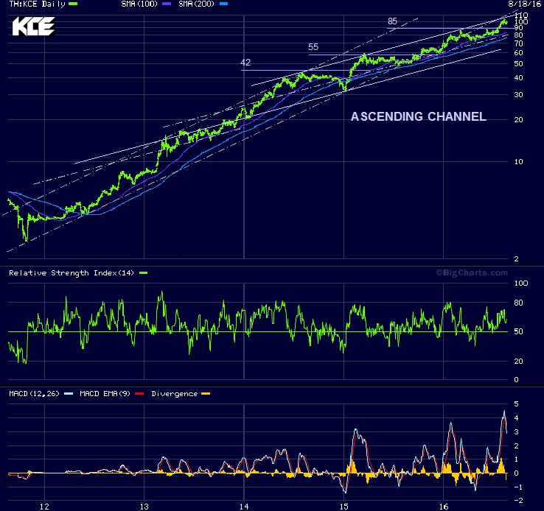Click price axis label '10'
The image size is (544, 511).
(x=518, y=162)
